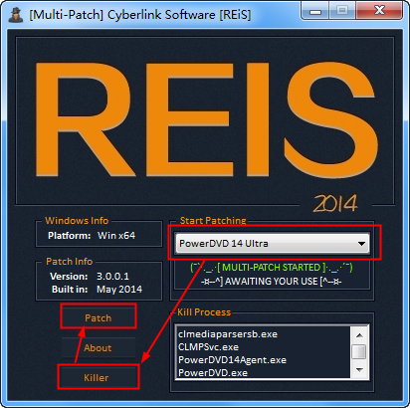Viewport: 410px width, 408px height.
Task: Click the process list scroll down arrow
Action: point(359,369)
